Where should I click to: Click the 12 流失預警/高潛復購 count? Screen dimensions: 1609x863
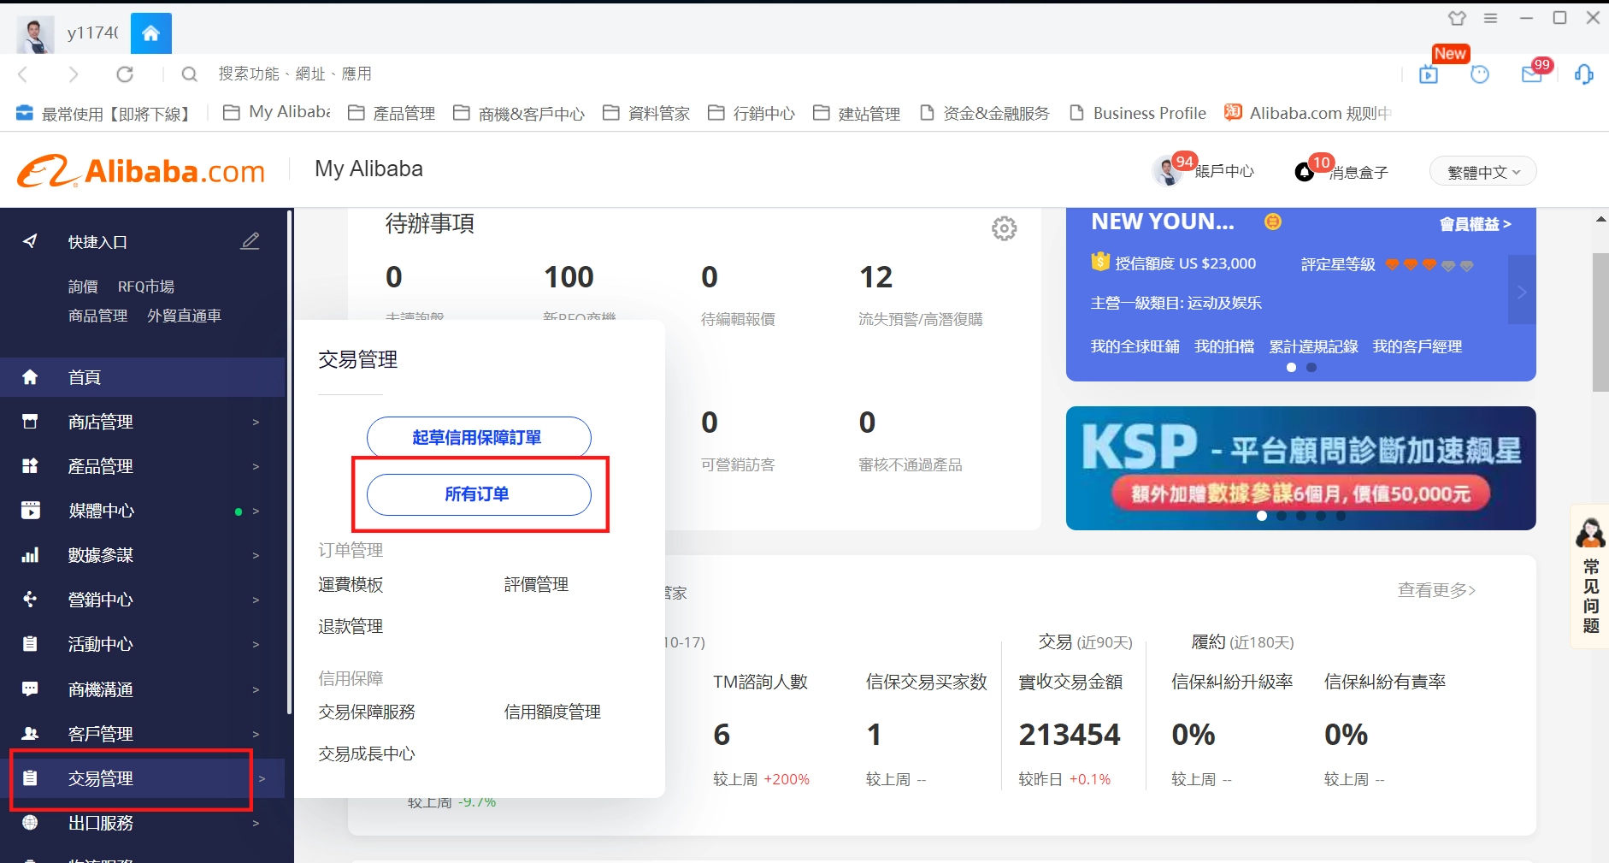(875, 277)
